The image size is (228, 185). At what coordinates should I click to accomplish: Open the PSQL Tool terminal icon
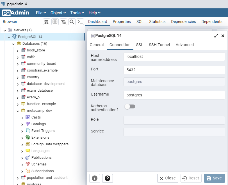coord(80,22)
